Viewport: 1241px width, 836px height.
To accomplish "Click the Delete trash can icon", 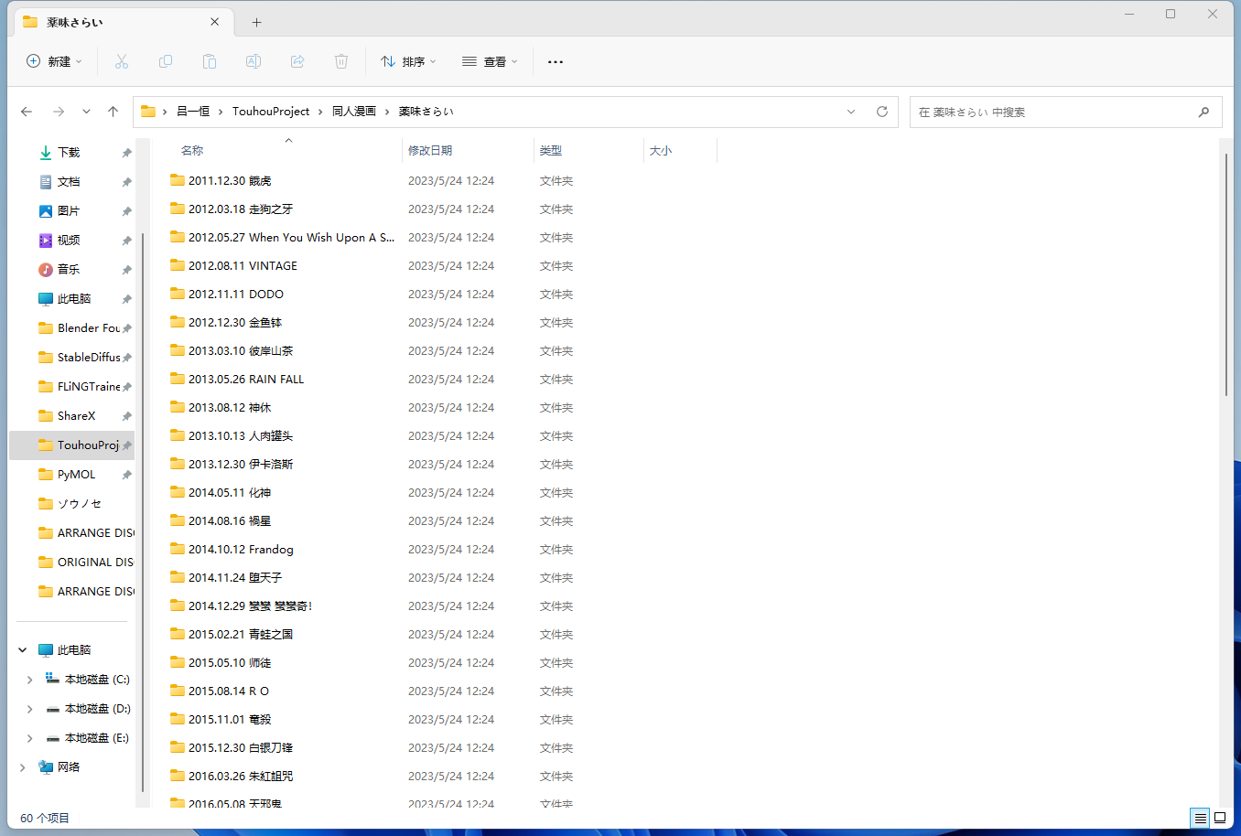I will pyautogui.click(x=341, y=61).
